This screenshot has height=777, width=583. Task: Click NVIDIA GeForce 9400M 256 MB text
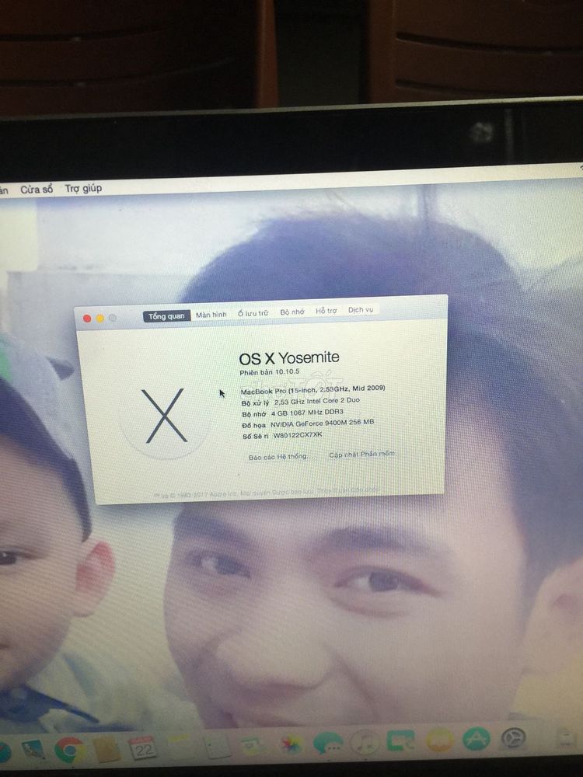pos(323,423)
